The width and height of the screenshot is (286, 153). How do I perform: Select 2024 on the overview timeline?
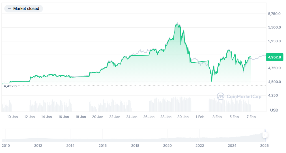tap(232, 146)
